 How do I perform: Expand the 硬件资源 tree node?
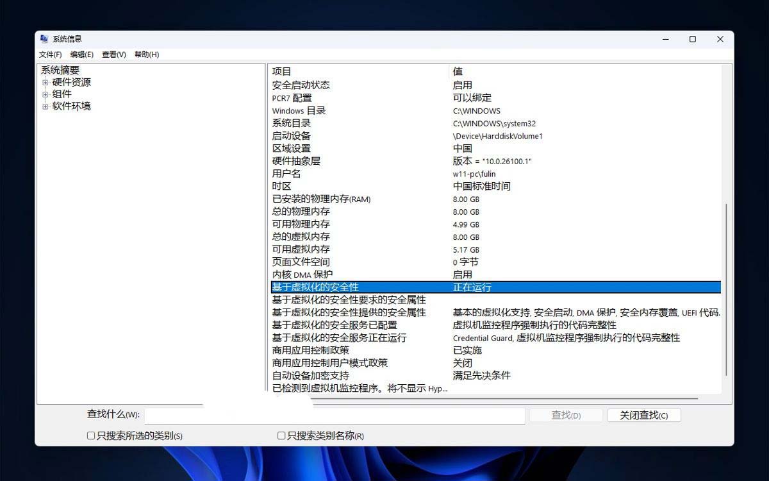[x=44, y=82]
